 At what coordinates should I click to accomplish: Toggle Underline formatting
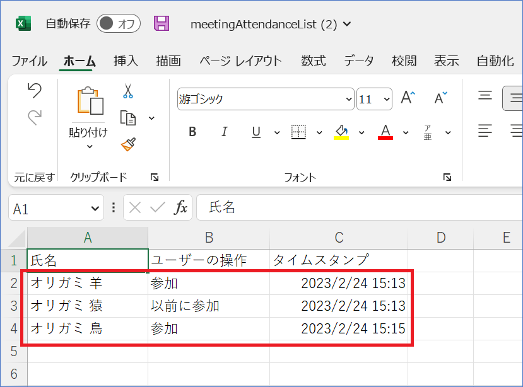coord(256,132)
